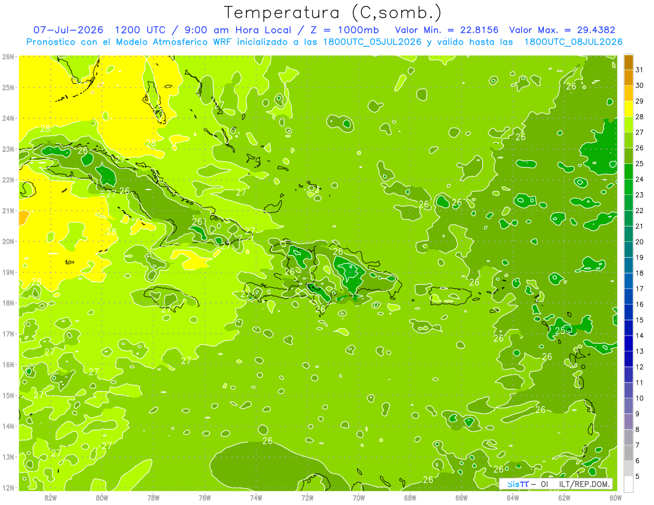
Task: Click the "25N" latitude axis label
Action: [x=8, y=87]
